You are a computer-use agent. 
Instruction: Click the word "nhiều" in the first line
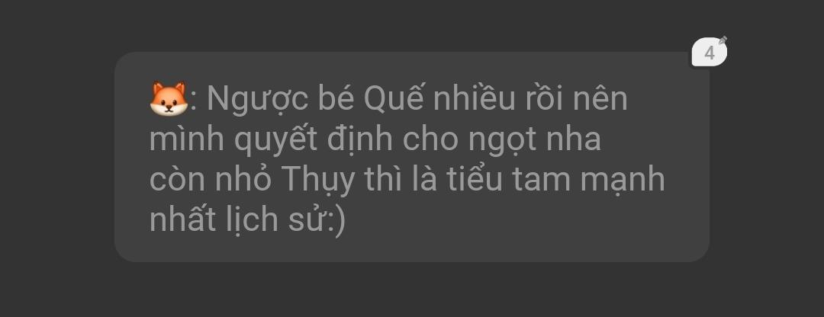pos(474,99)
